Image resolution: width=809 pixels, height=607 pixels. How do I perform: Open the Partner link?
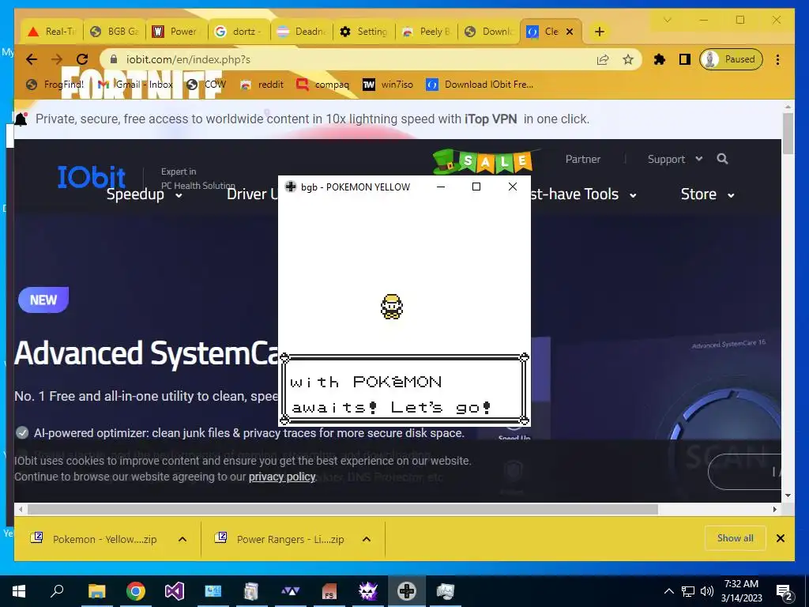(x=582, y=159)
